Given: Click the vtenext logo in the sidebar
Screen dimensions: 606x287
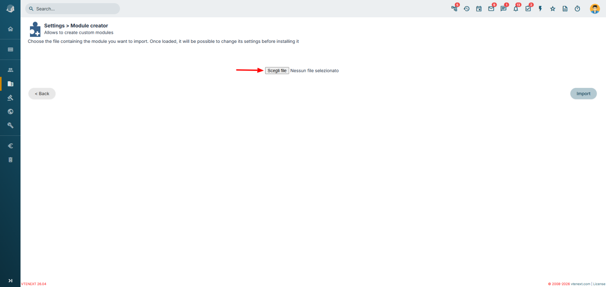Looking at the screenshot, I should point(10,9).
